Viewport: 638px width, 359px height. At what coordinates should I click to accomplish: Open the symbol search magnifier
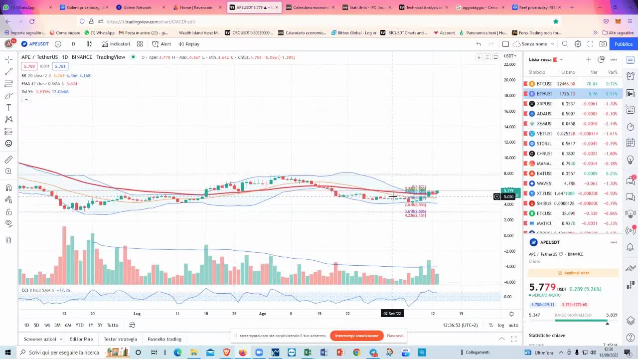pos(565,44)
